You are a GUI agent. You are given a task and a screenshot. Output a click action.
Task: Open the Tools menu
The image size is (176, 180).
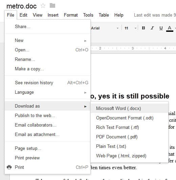pyautogui.click(x=88, y=15)
